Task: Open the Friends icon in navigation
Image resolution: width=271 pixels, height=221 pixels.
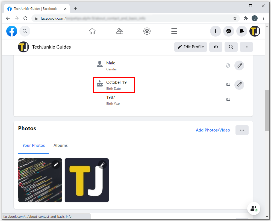Action: point(120,31)
